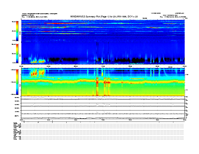Click 20:00 tick label under RAD1 spectrogram
The height and width of the screenshot is (154, 199).
[157, 66]
